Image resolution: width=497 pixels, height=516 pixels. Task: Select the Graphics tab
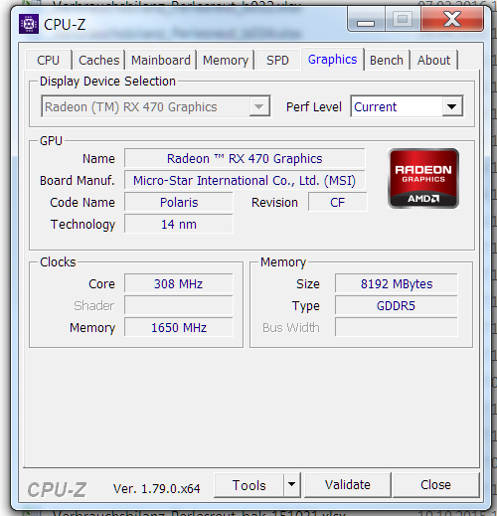tap(333, 60)
